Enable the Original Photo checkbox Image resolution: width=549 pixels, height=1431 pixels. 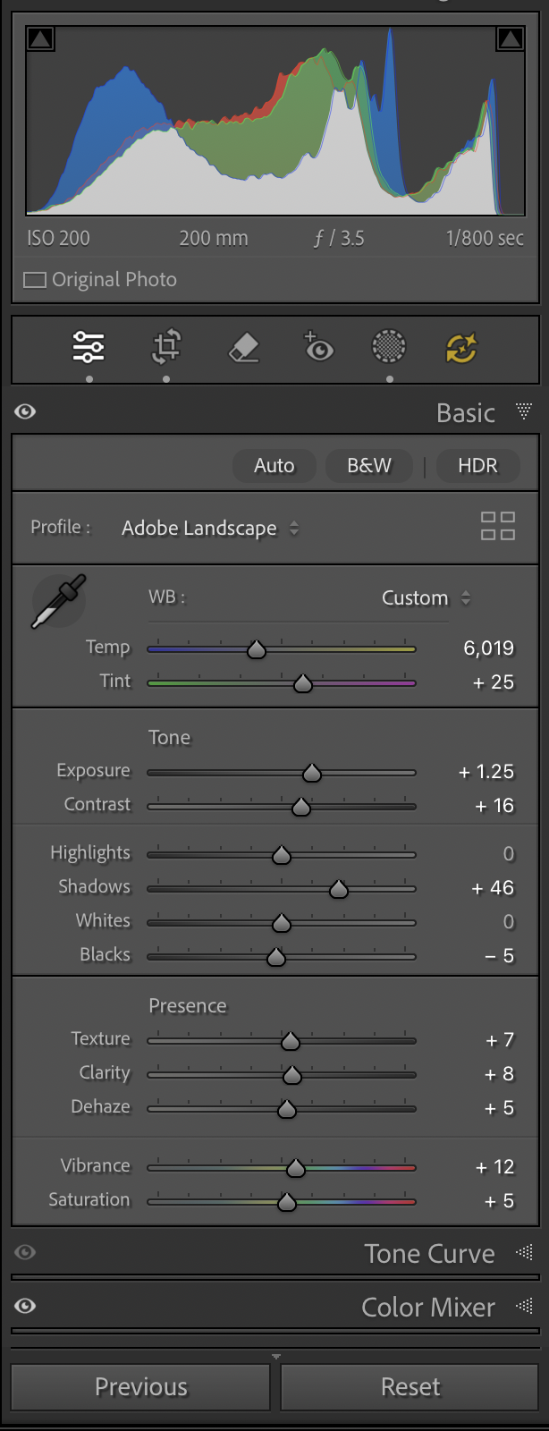click(x=35, y=280)
